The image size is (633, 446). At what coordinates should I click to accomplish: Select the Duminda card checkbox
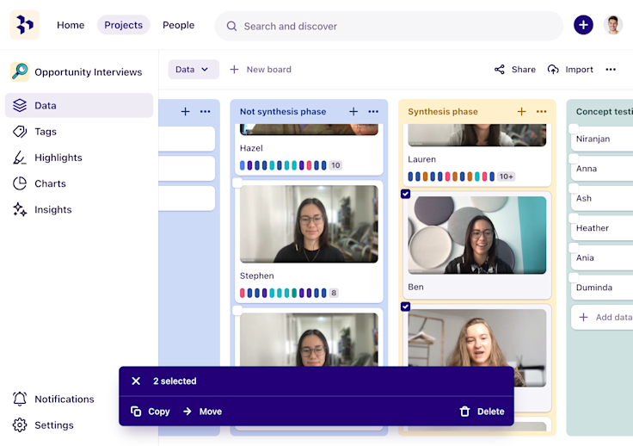[x=574, y=277]
